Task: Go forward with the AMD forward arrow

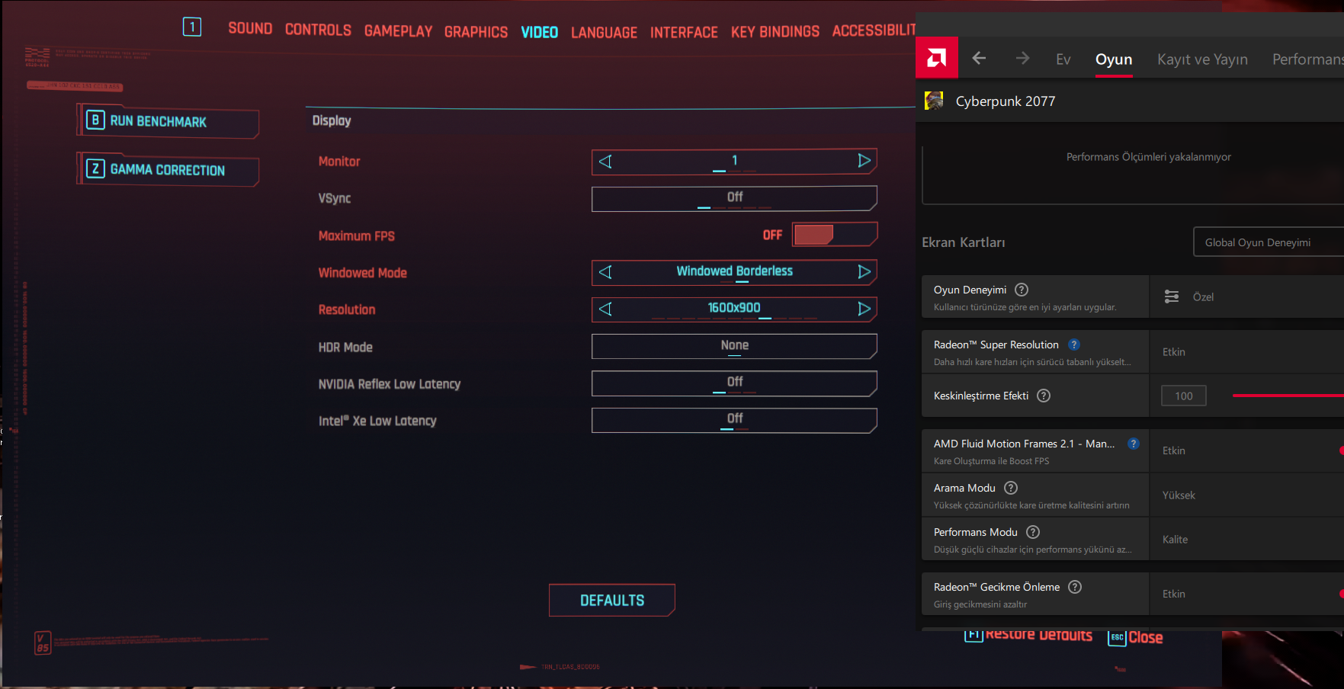Action: [1022, 58]
